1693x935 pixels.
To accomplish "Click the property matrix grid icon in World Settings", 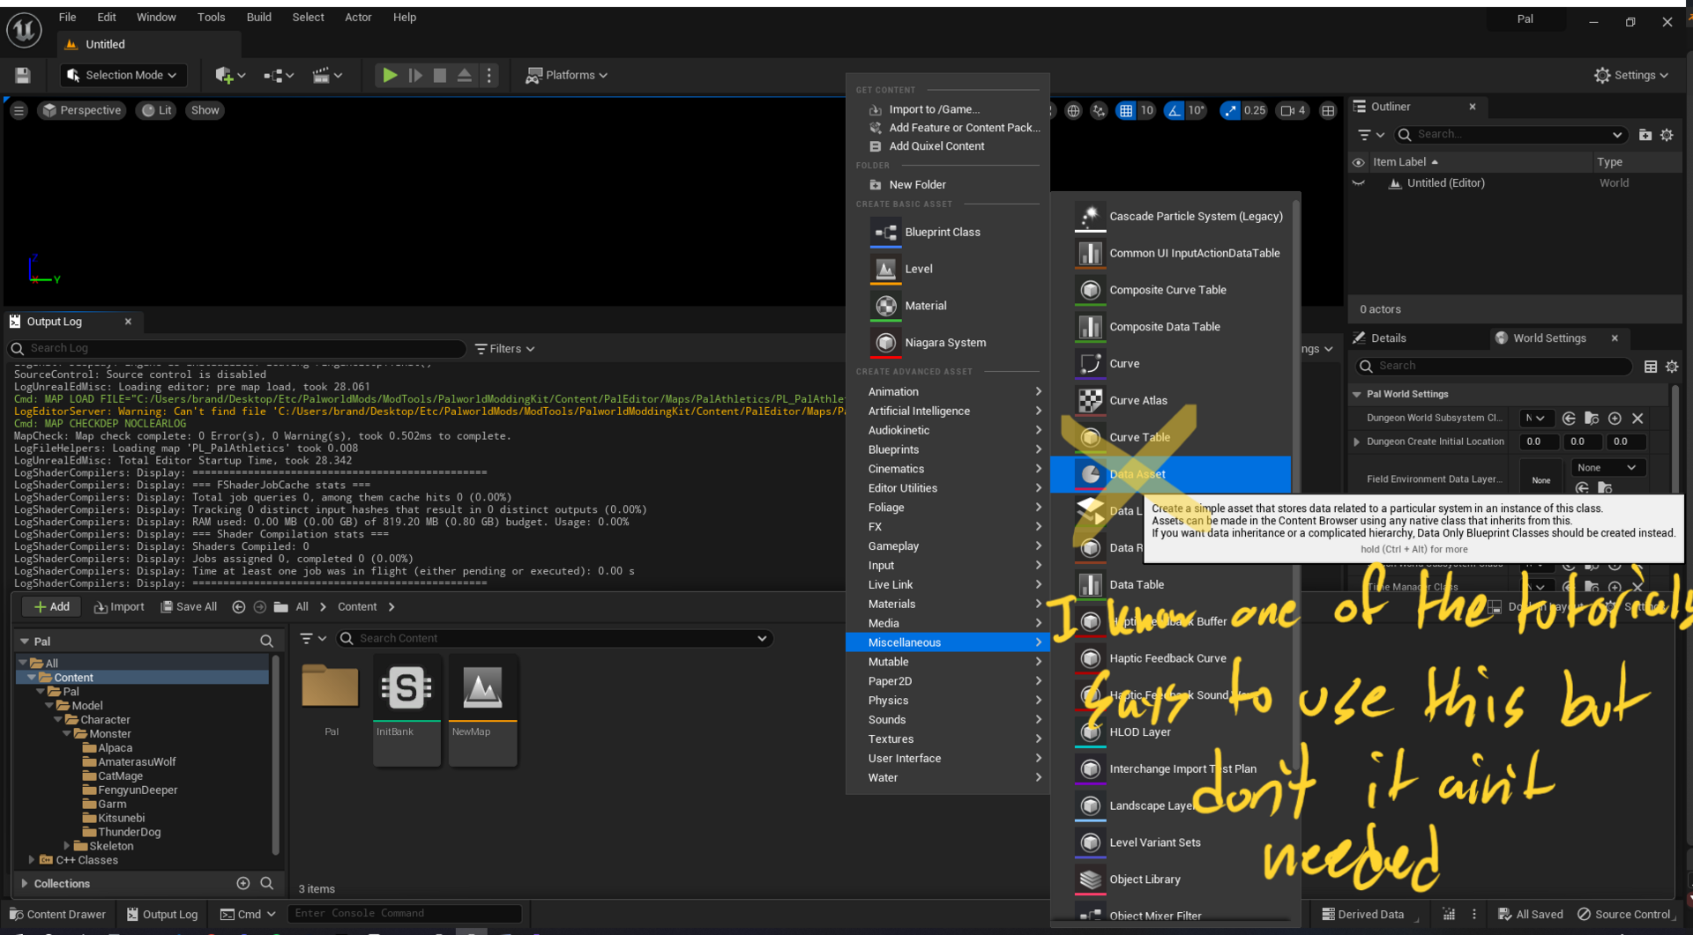I will click(x=1651, y=367).
